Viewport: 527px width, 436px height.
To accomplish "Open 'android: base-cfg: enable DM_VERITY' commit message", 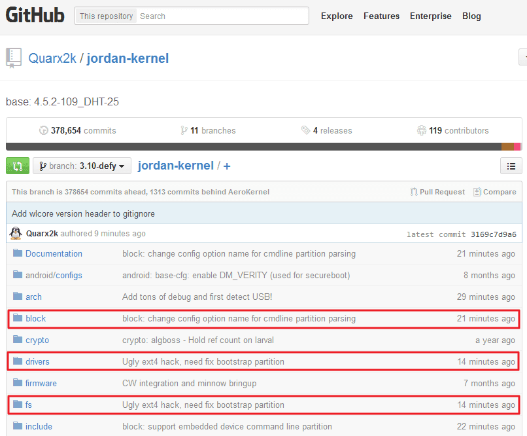I will [x=236, y=275].
